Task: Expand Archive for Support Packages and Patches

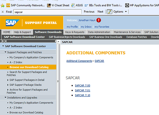Action: (8, 90)
